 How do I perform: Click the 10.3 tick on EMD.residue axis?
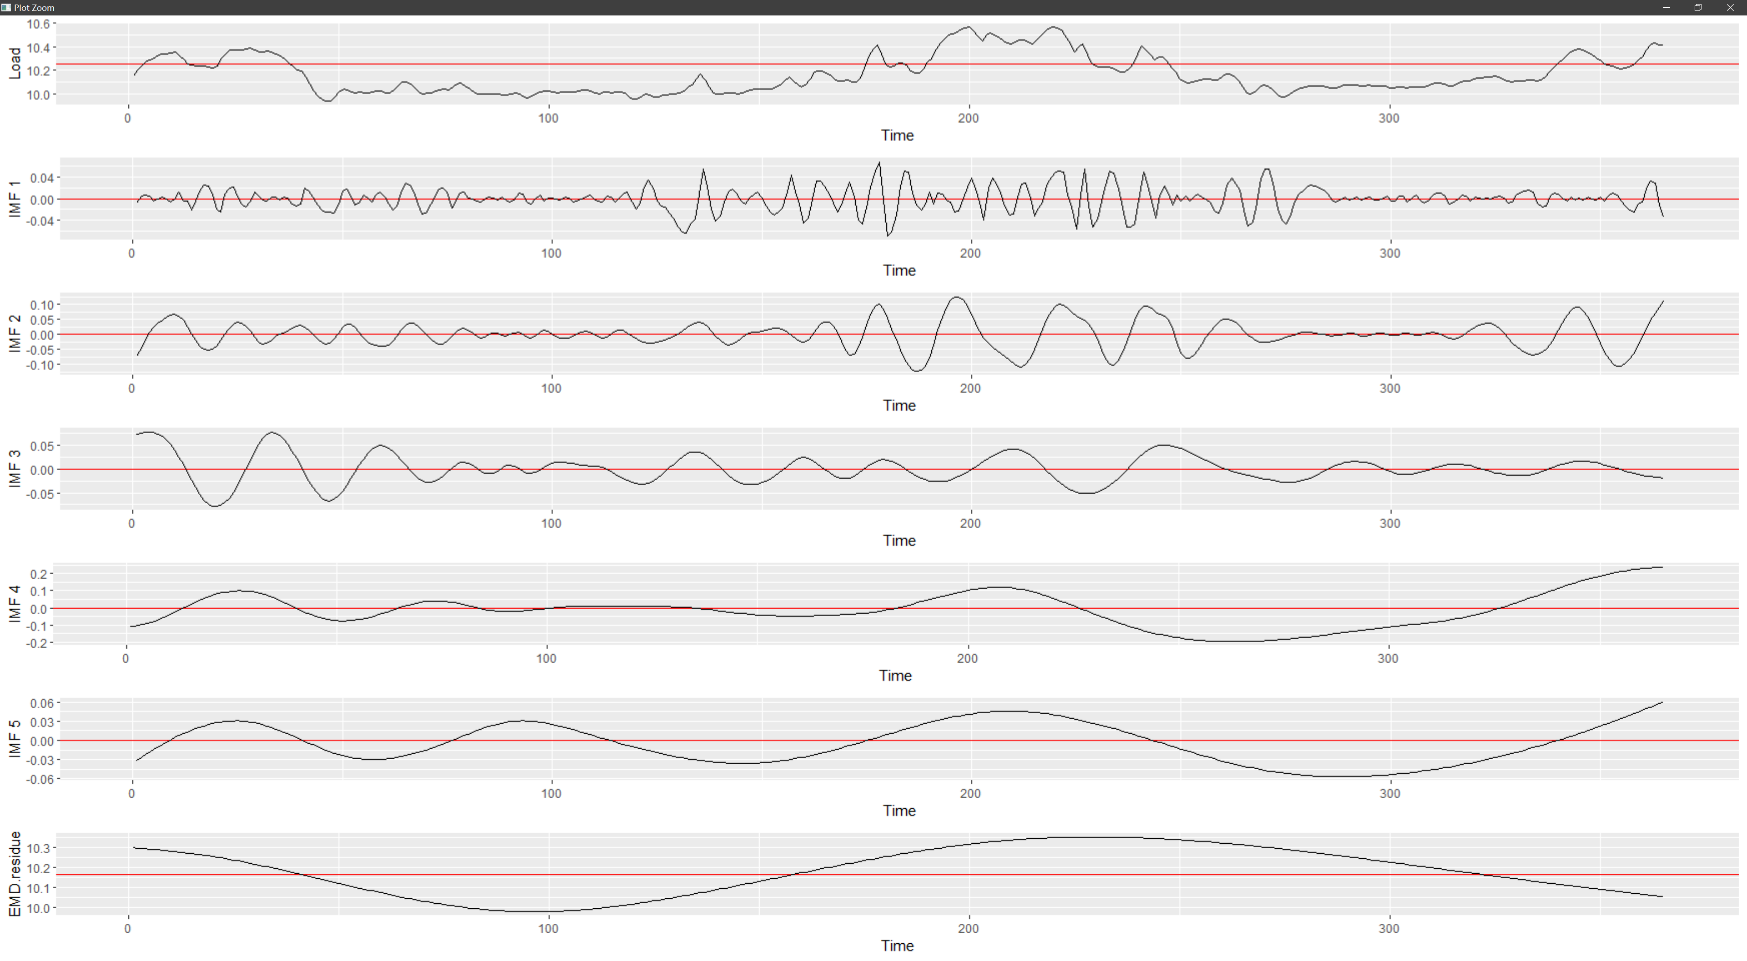(38, 848)
